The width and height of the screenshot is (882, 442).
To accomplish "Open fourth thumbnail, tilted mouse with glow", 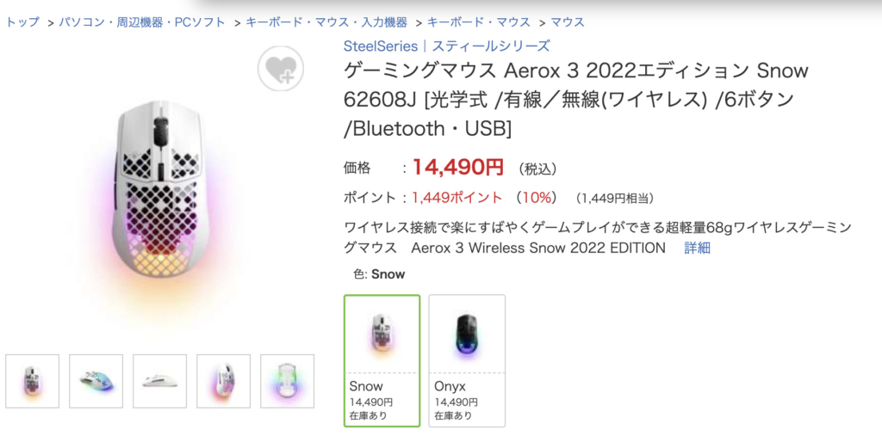I will [223, 381].
